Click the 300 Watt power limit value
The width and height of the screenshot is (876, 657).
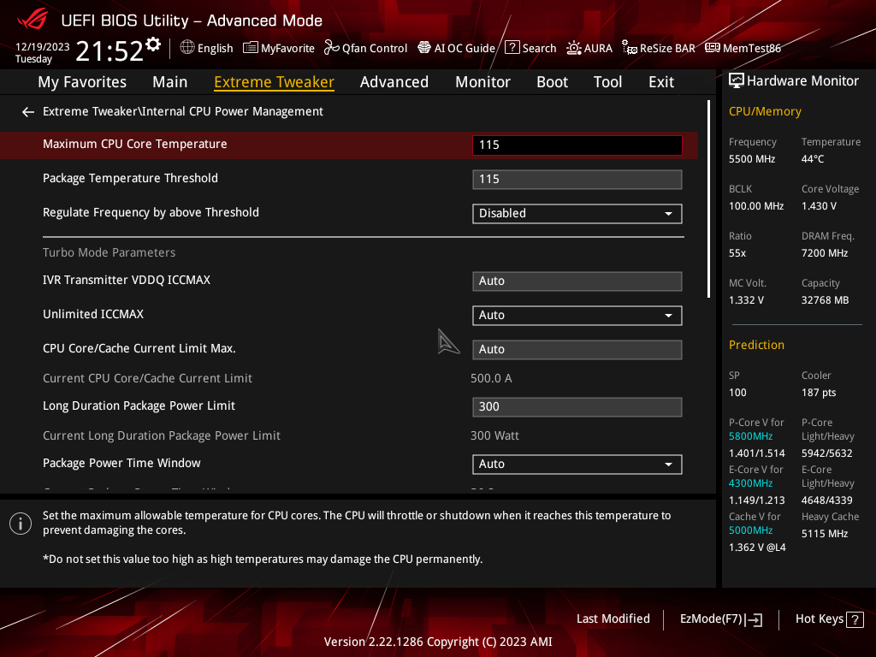pos(494,435)
